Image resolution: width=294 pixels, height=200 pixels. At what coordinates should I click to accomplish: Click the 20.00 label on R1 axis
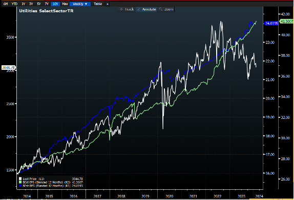(270, 98)
